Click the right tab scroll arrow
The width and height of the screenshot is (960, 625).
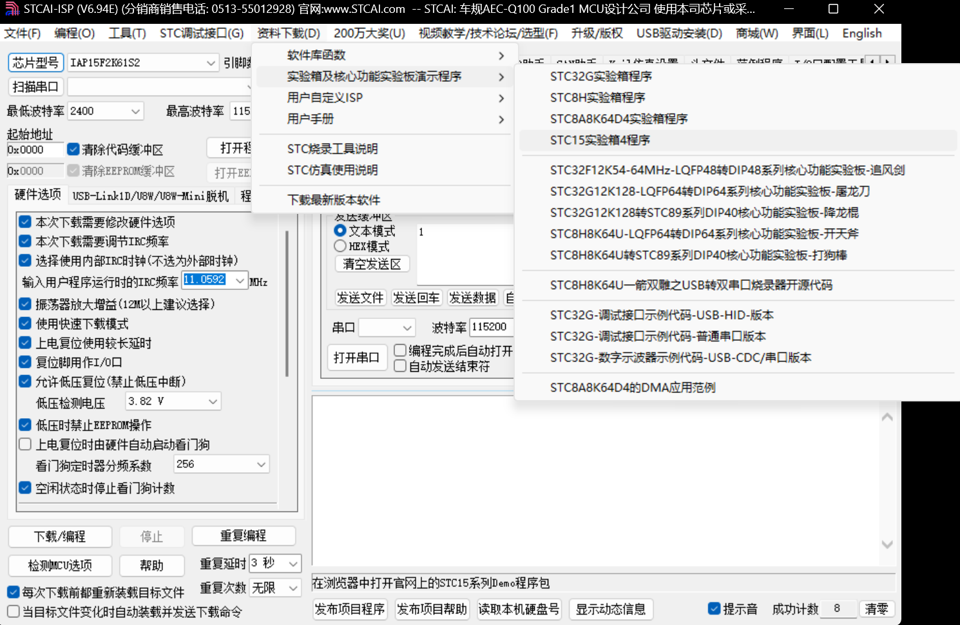(888, 62)
